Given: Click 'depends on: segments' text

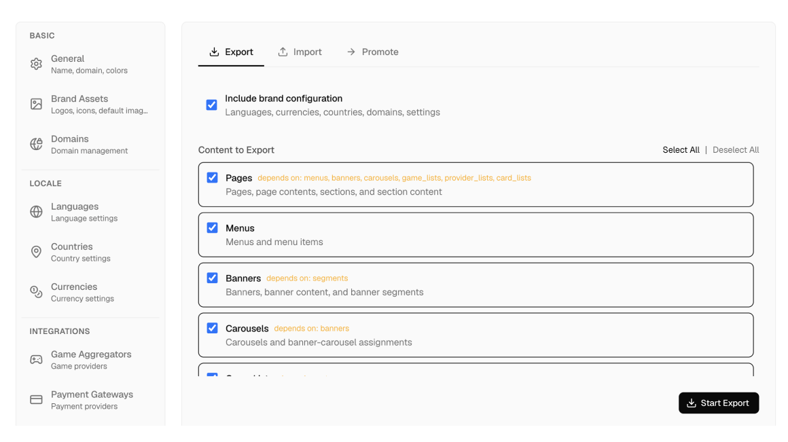Looking at the screenshot, I should tap(307, 278).
